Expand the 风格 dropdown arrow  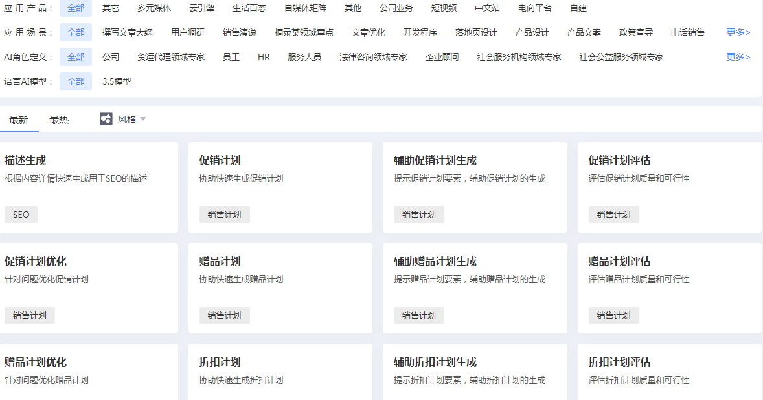coord(143,119)
